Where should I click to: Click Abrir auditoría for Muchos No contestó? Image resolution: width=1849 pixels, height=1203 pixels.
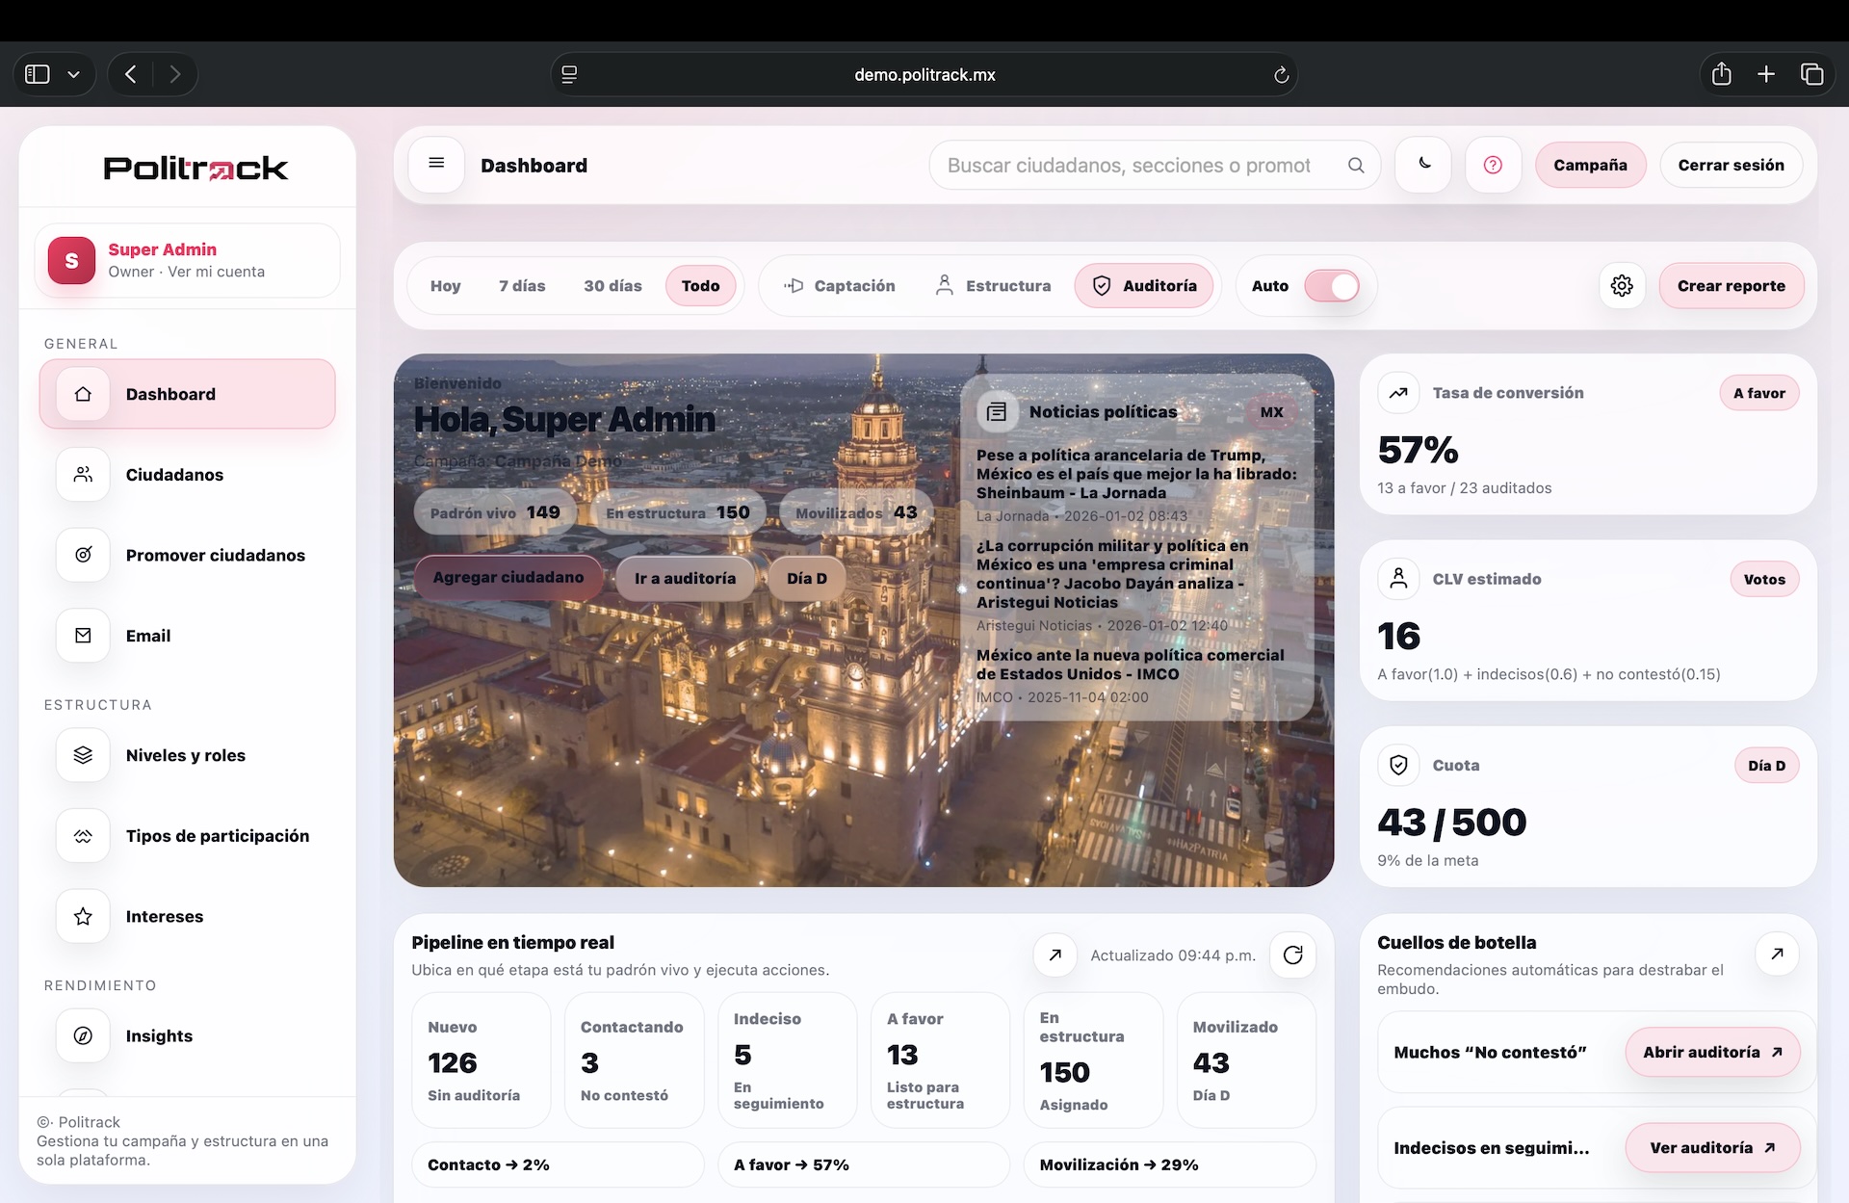coord(1712,1052)
